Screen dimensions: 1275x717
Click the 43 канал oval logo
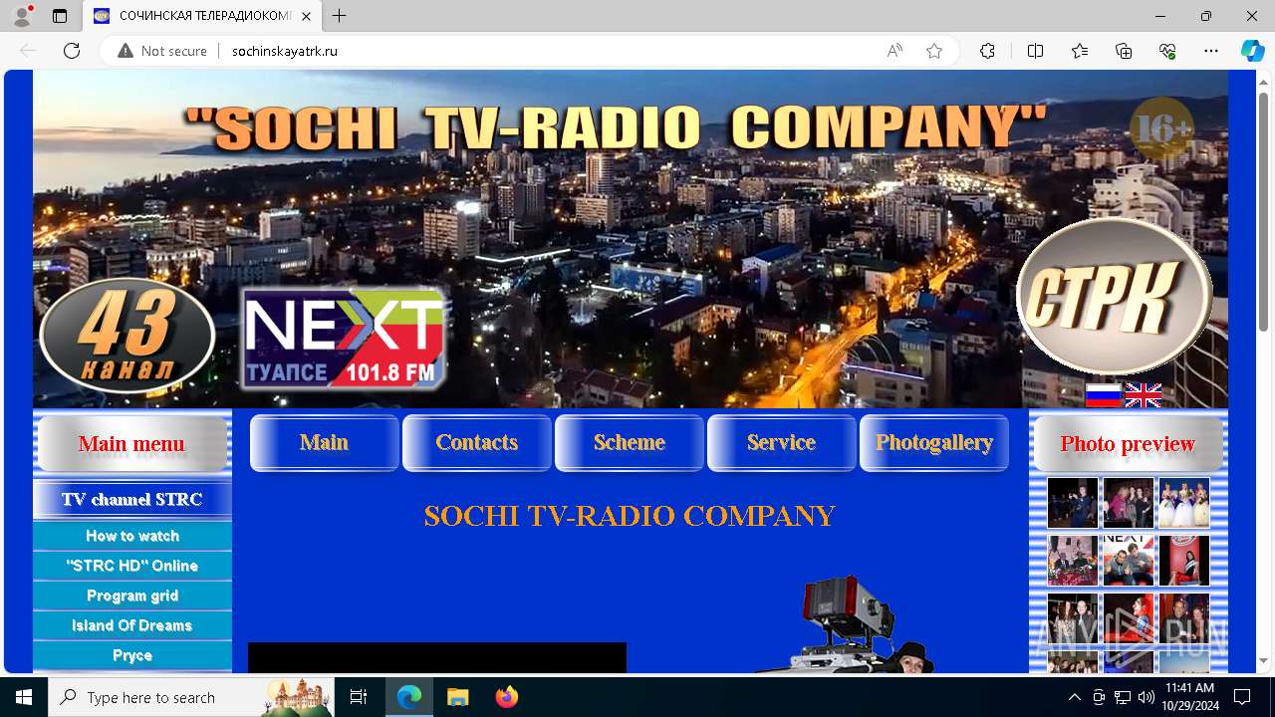tap(127, 336)
